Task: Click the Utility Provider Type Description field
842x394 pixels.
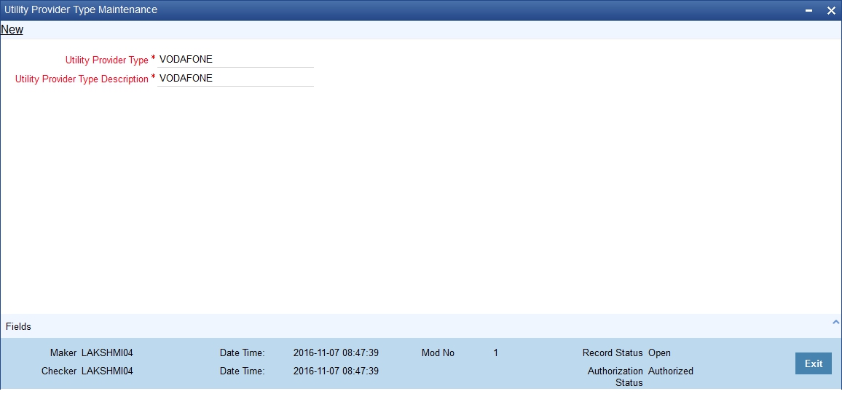Action: pos(235,79)
